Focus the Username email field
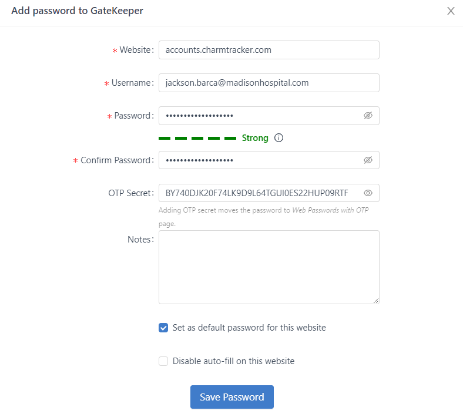This screenshot has height=414, width=463. pyautogui.click(x=269, y=83)
